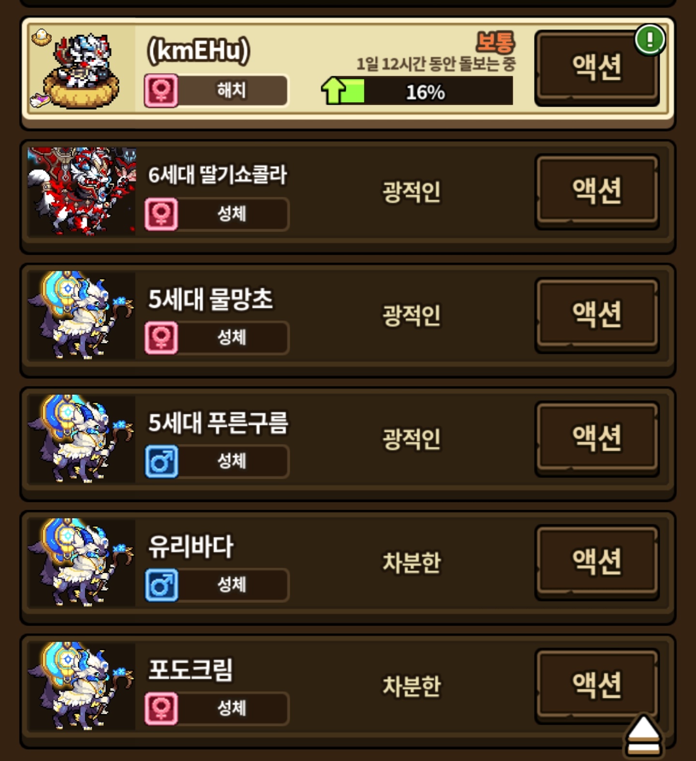This screenshot has width=696, height=761.
Task: Tap the female gender icon on (kmEHu)
Action: pyautogui.click(x=161, y=90)
